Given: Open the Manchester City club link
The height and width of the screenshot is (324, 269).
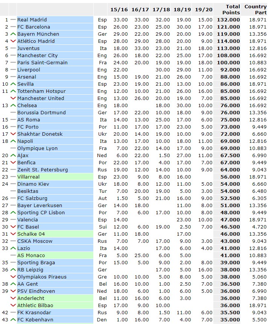Looking at the screenshot, I should (37, 56).
